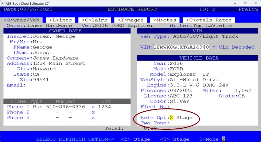Choose the <3> Stage refinish option
This screenshot has width=261, height=156.
coord(176,139)
